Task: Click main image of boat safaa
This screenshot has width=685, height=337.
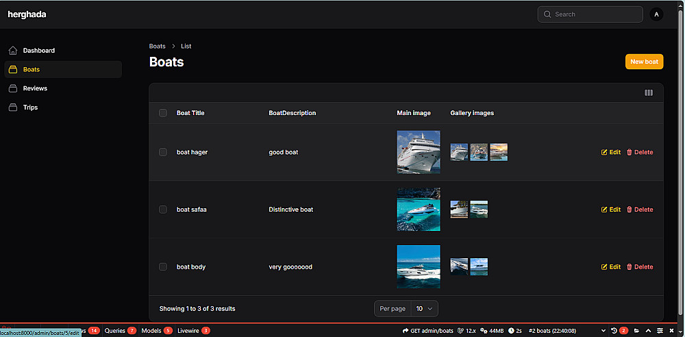Action: [x=419, y=210]
